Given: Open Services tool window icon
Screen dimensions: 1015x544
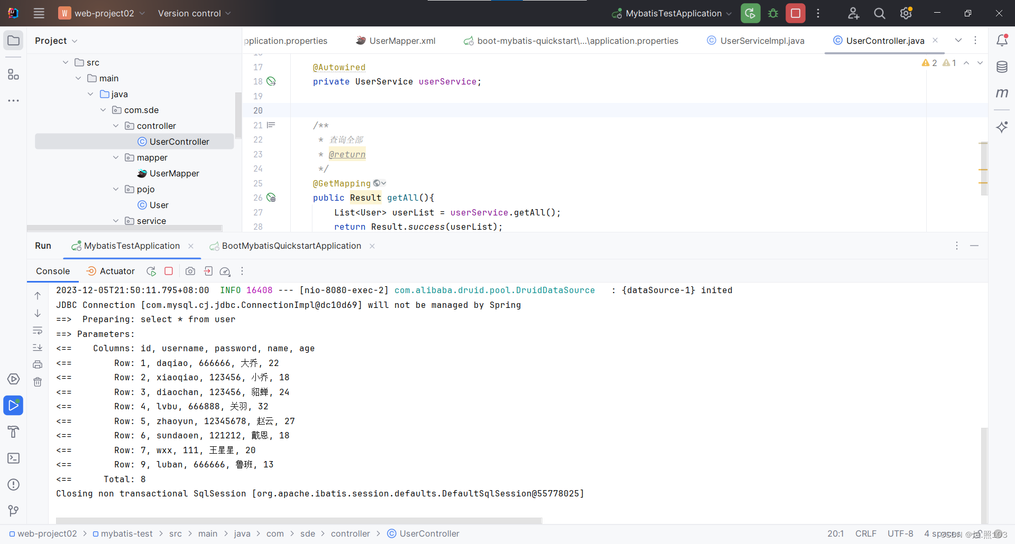Looking at the screenshot, I should tap(13, 379).
